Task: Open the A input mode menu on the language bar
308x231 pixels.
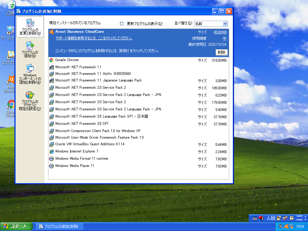Action: [268, 218]
